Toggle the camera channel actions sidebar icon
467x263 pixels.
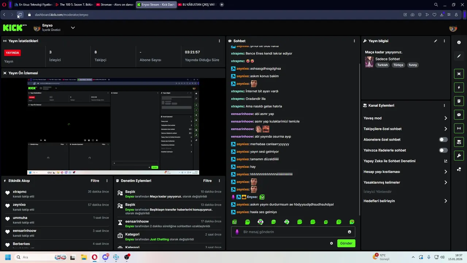tap(459, 142)
